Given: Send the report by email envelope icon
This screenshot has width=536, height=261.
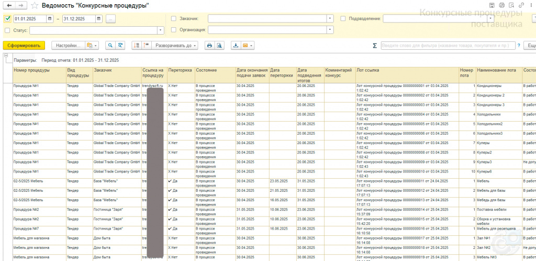Looking at the screenshot, I should tap(245, 45).
